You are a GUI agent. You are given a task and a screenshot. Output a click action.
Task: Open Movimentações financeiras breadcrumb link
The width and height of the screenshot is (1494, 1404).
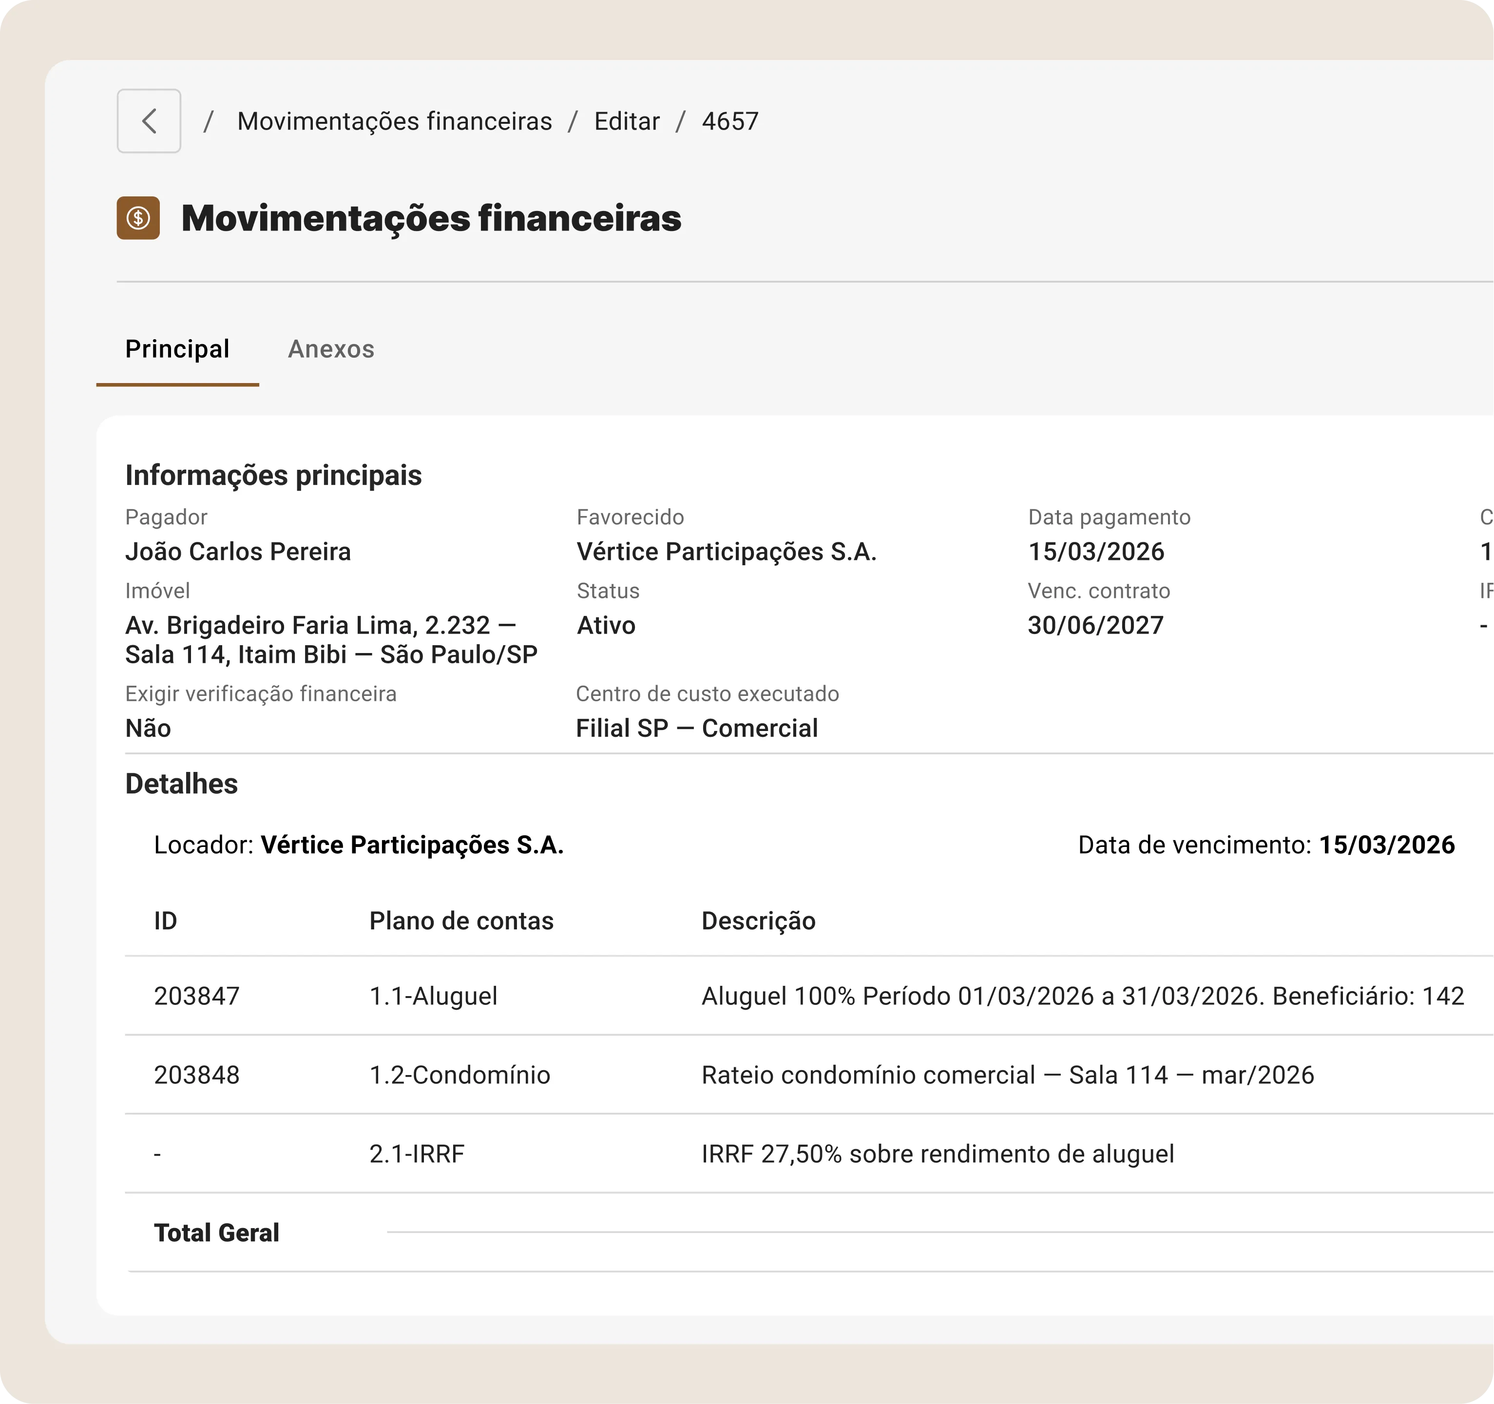[x=395, y=121]
